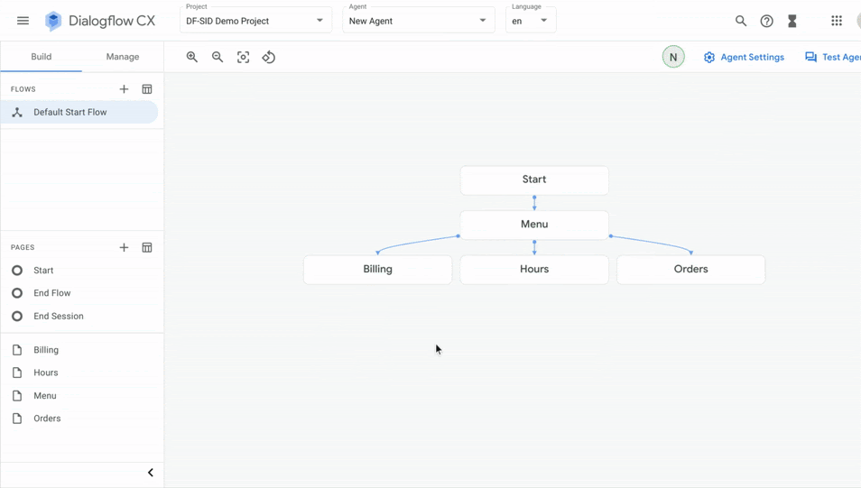Switch to the Build tab

pos(42,57)
